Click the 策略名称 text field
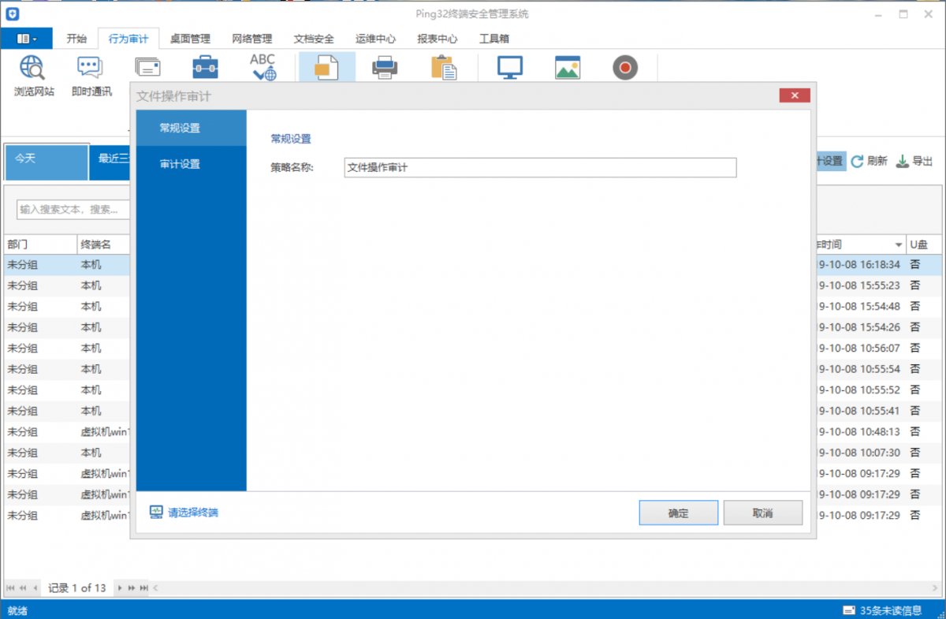This screenshot has width=946, height=619. click(540, 167)
